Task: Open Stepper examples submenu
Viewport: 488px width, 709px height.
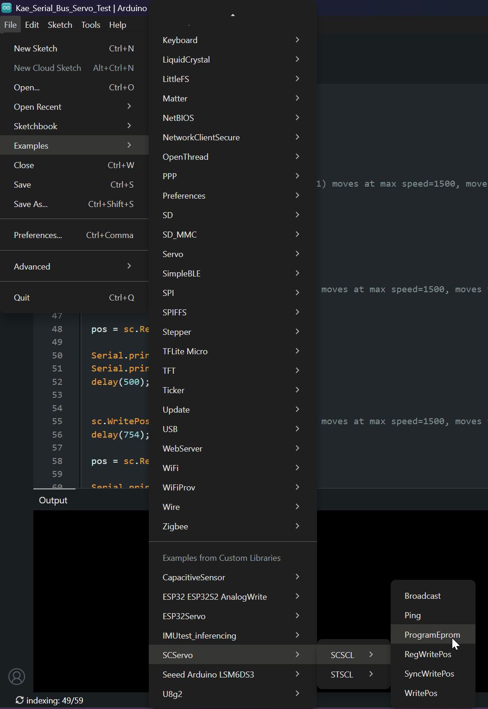Action: [233, 332]
